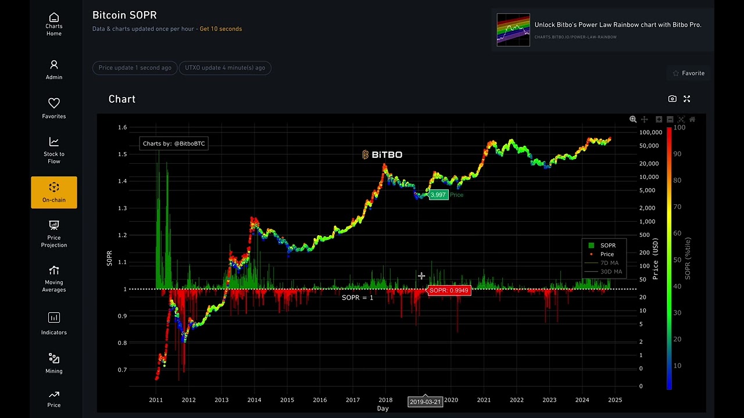This screenshot has height=418, width=744.
Task: Mark chart as Favorite
Action: 689,73
